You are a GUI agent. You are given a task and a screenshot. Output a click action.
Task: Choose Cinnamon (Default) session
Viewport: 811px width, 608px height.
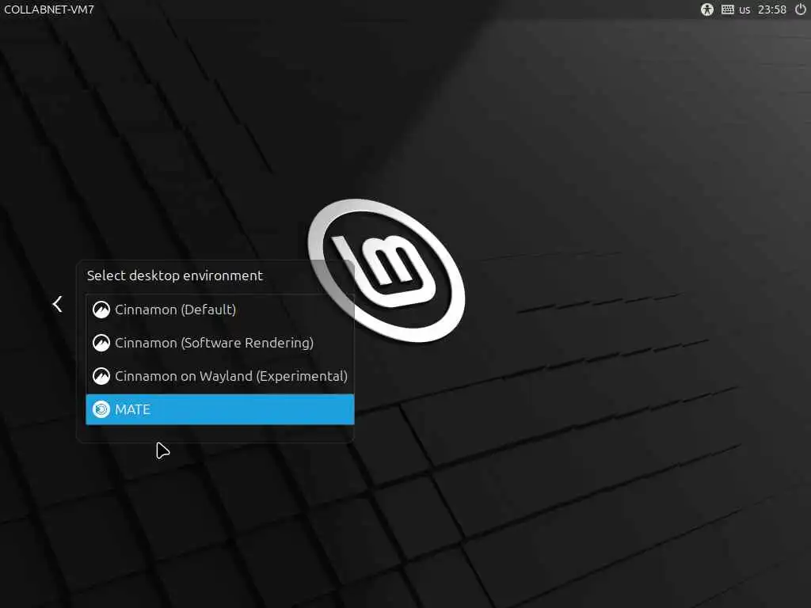(x=220, y=310)
